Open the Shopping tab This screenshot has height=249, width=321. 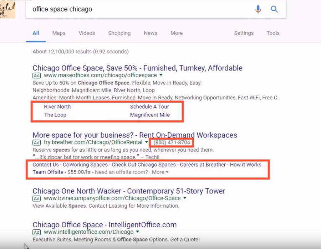119,33
